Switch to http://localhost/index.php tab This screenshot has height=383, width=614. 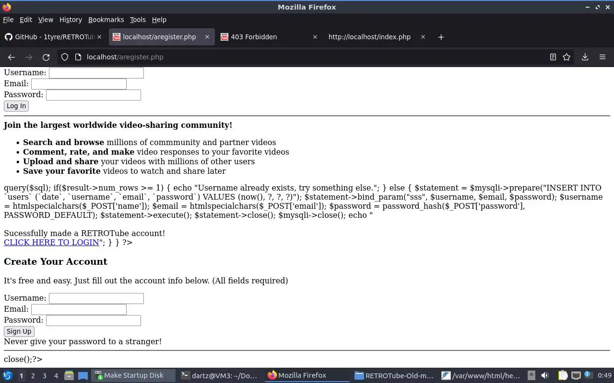click(x=377, y=37)
